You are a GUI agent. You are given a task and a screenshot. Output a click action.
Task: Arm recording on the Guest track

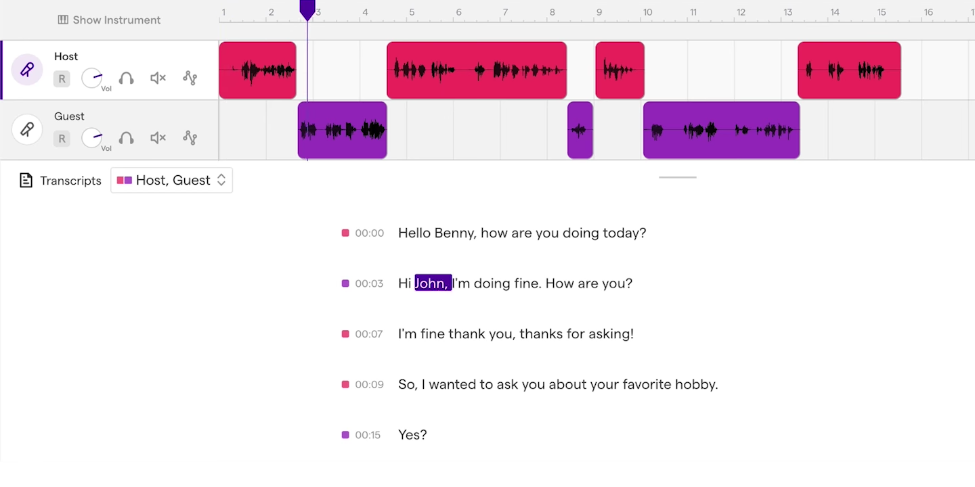[62, 139]
